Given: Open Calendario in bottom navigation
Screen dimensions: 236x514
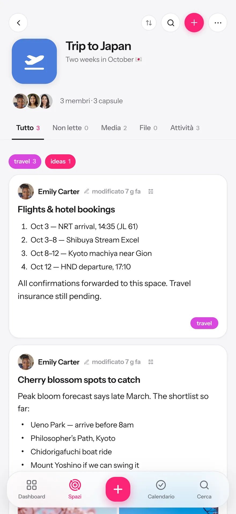Looking at the screenshot, I should [161, 490].
